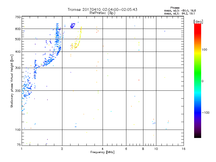Click the "[deg]" colorbar unit label
The image size is (216, 162).
[198, 22]
